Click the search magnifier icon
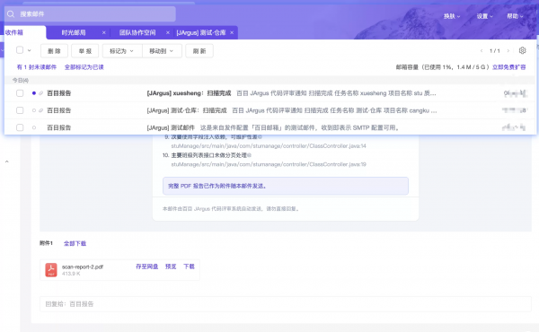The image size is (539, 332). [11, 14]
